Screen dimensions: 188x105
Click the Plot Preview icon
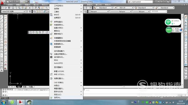16,8
